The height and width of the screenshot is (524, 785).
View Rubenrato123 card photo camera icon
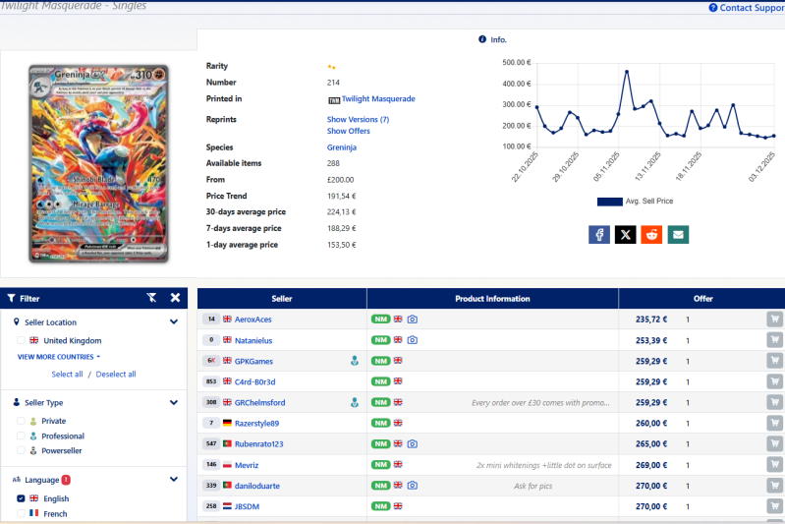click(x=412, y=443)
